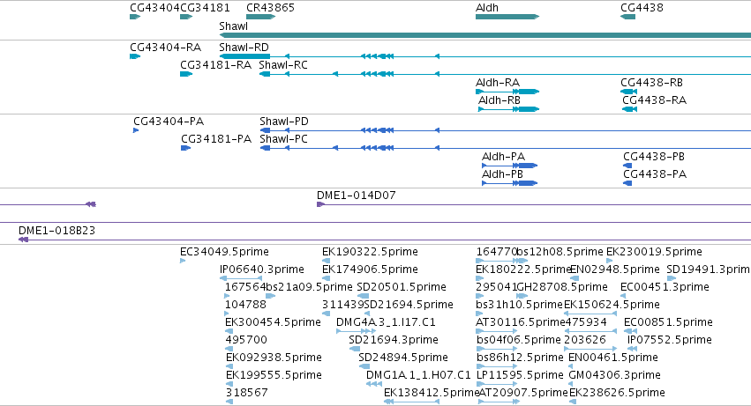Select EST label SD21694.3prime
The height and width of the screenshot is (406, 751).
click(394, 341)
